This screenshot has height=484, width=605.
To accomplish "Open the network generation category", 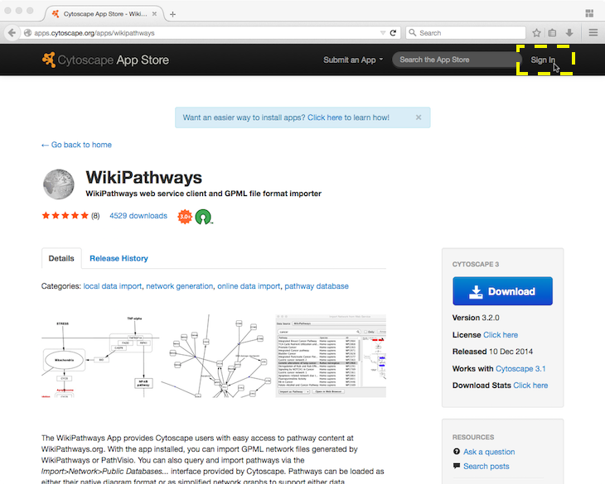I will pyautogui.click(x=179, y=286).
